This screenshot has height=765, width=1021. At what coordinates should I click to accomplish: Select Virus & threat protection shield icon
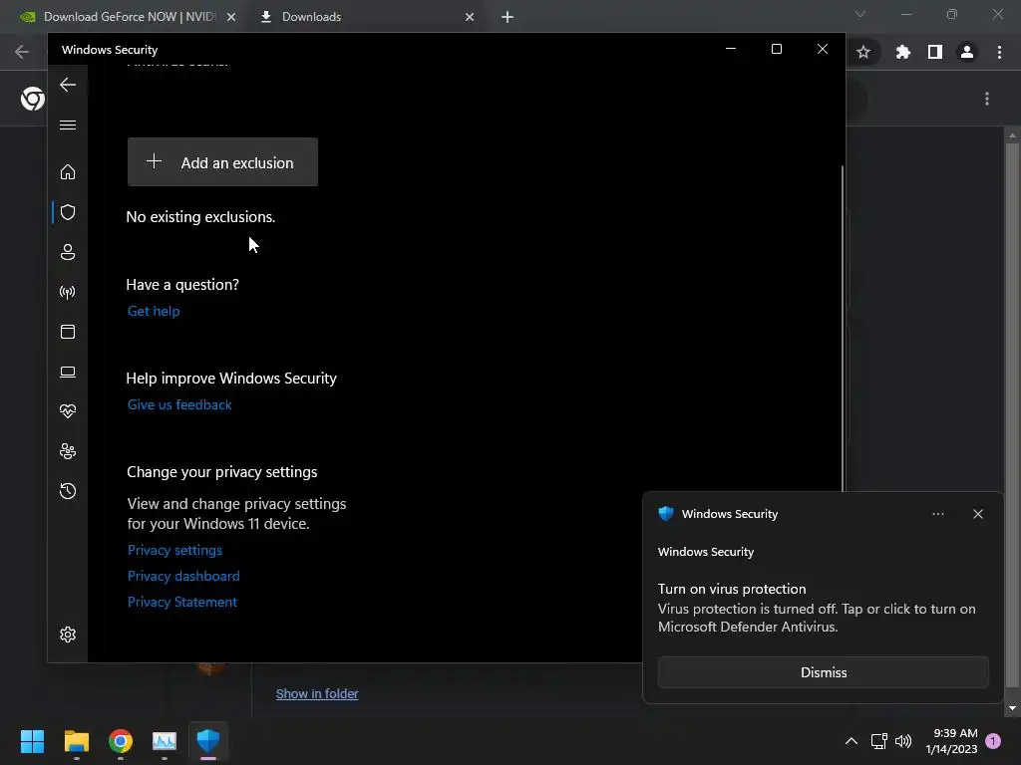click(68, 212)
